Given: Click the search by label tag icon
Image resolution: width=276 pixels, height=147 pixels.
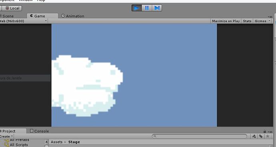Looking at the screenshot, I should (x=261, y=136).
